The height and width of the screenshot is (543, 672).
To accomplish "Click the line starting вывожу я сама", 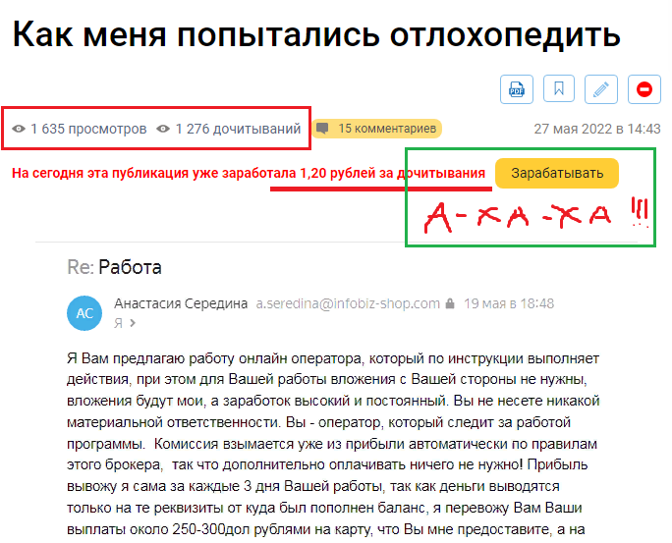I will pyautogui.click(x=313, y=487).
